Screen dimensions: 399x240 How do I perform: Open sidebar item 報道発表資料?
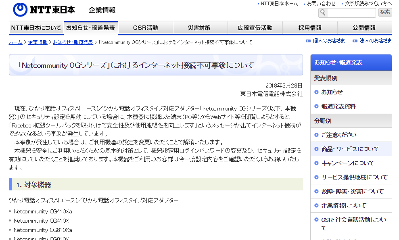351,106
